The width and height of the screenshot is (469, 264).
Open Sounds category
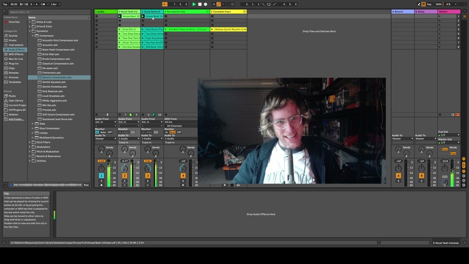pyautogui.click(x=13, y=36)
